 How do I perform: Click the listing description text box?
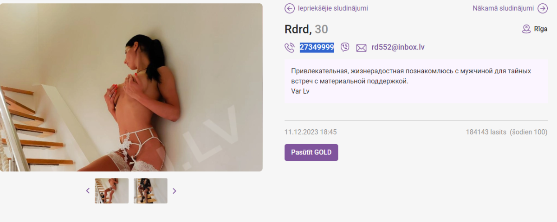point(416,81)
